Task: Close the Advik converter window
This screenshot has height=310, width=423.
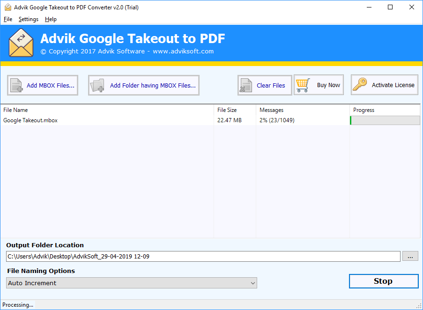Action: [411, 7]
